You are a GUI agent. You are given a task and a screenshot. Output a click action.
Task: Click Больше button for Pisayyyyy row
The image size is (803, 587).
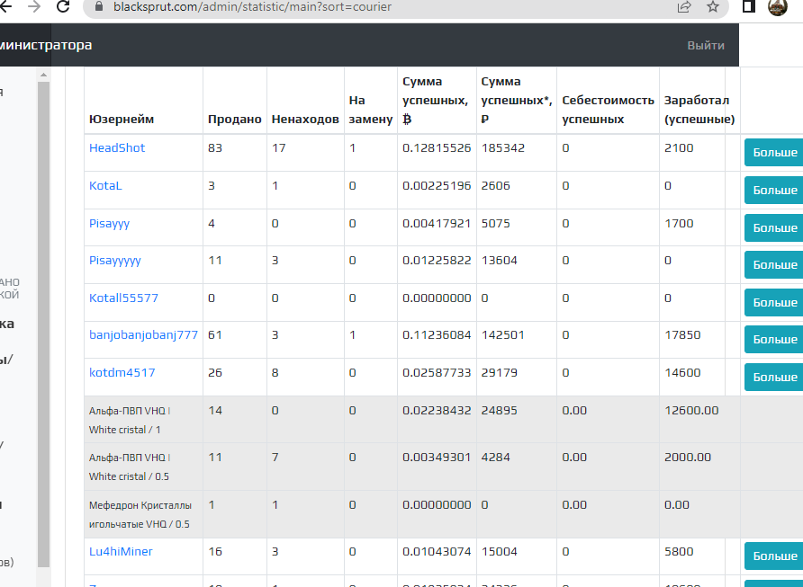click(x=774, y=265)
